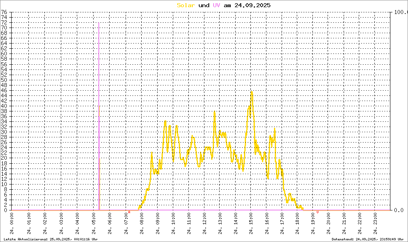Click the "24. 18:00" time axis label

(298, 224)
